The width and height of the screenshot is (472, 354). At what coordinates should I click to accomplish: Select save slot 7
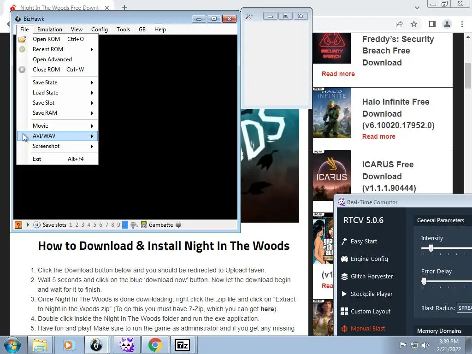click(x=106, y=225)
